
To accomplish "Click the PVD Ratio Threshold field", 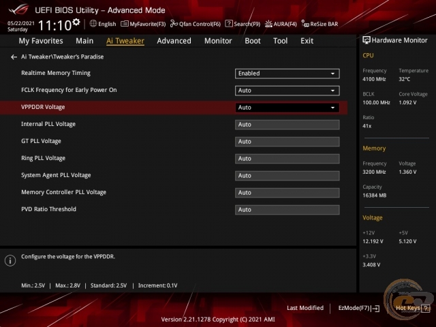I will 287,210.
